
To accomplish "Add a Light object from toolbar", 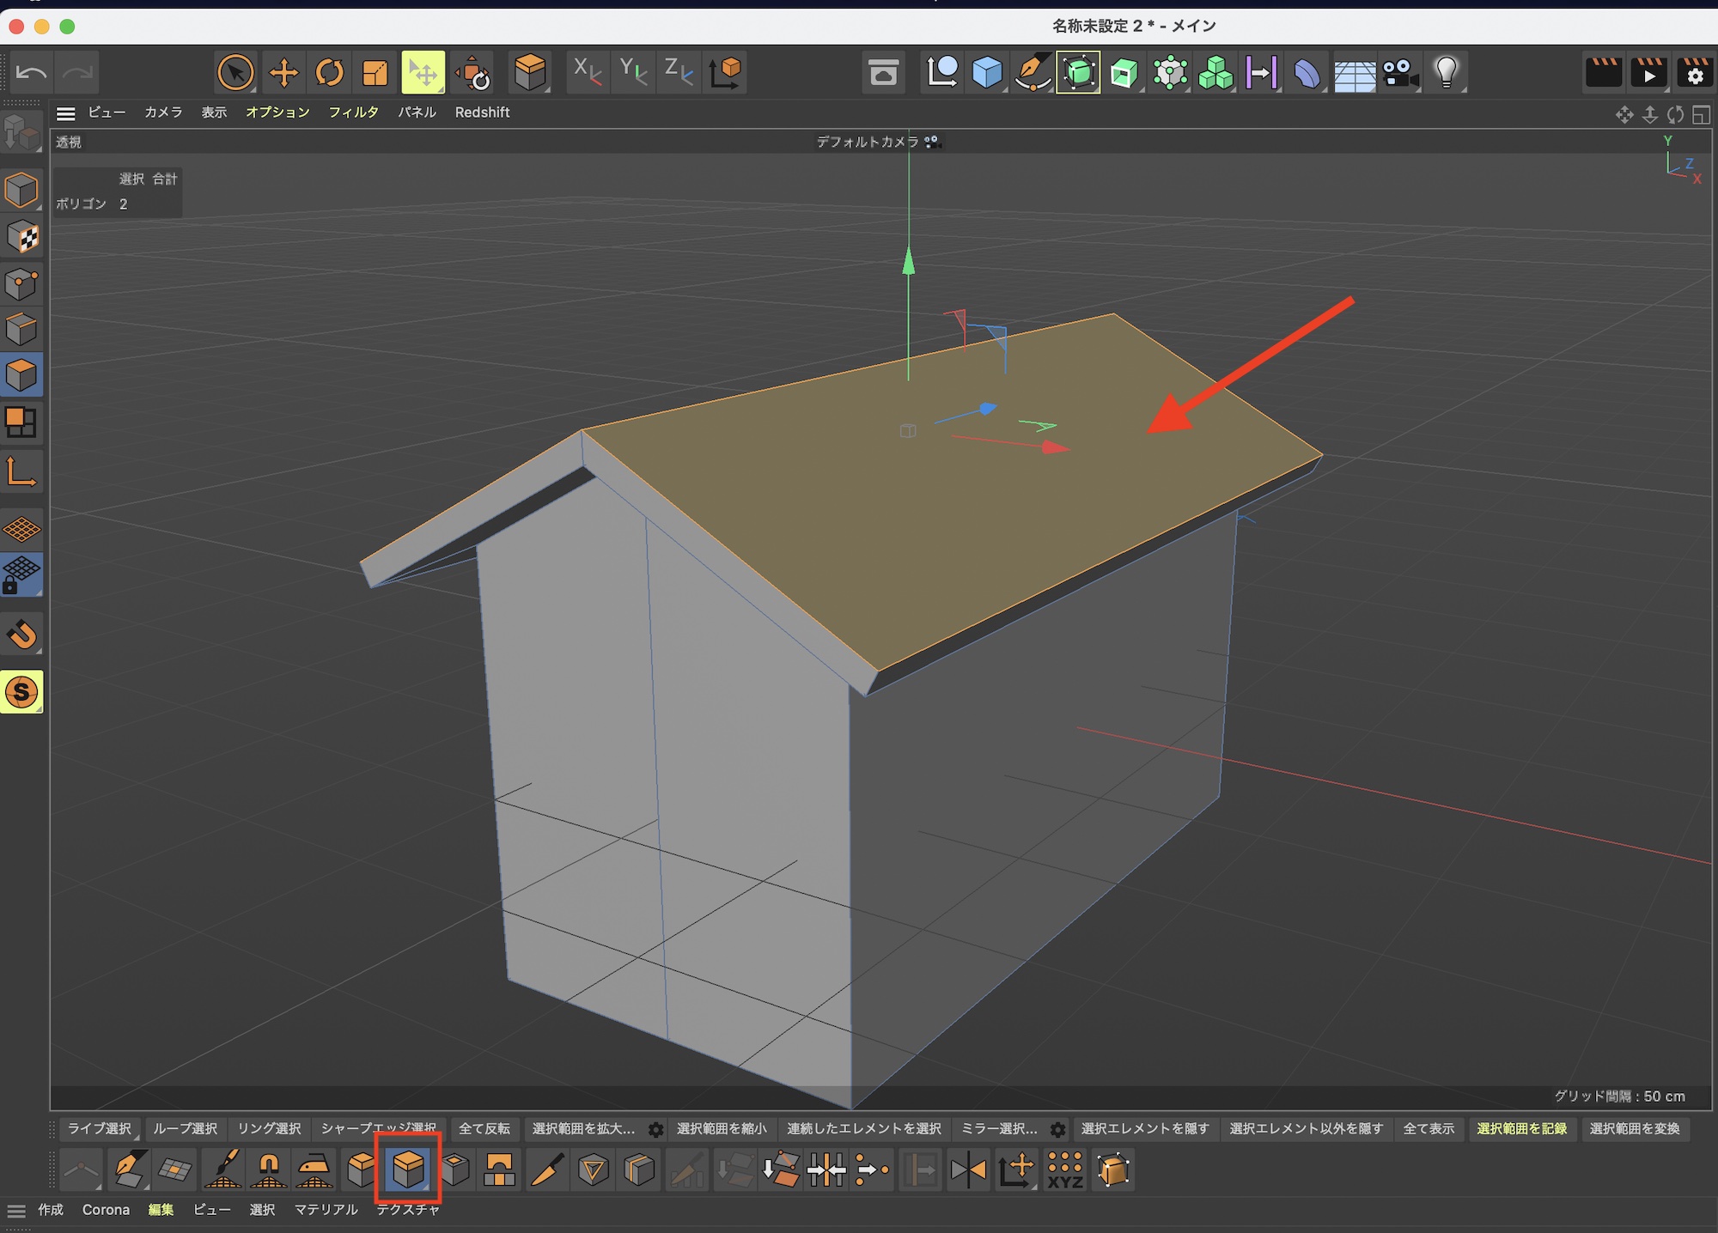I will 1446,72.
